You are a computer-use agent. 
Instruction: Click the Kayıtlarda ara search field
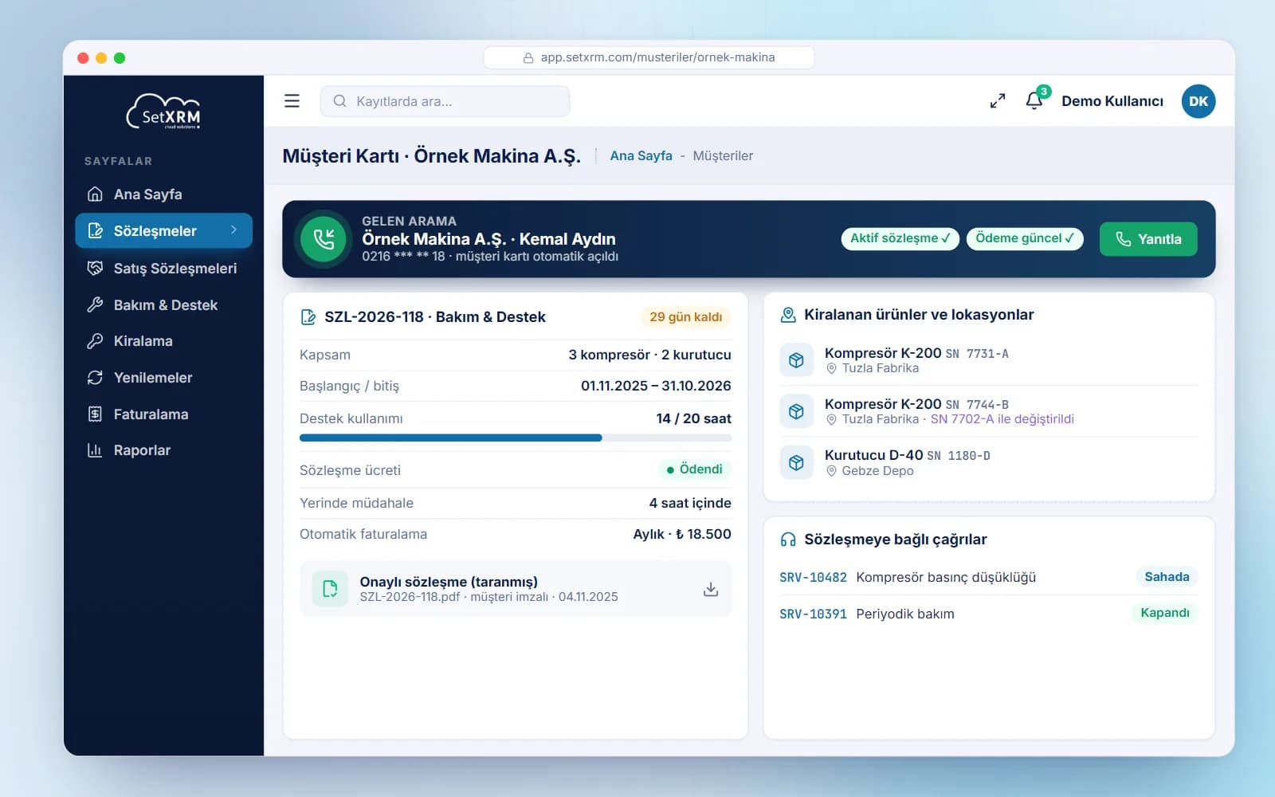[445, 101]
